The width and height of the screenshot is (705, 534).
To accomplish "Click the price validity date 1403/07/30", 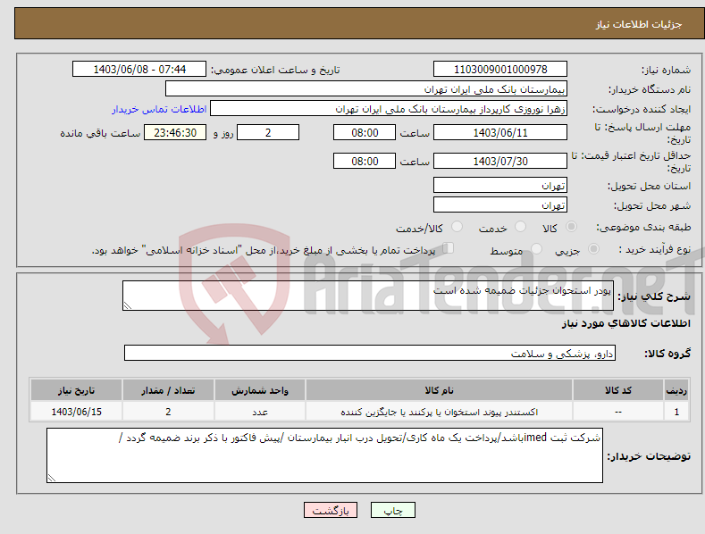I will point(500,161).
